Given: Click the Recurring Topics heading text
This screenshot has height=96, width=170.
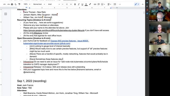Looking at the screenshot, I should tap(34, 20).
